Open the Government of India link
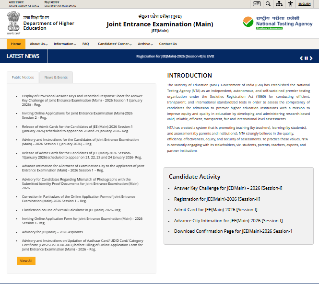Viewport: 319px width, 284px height. coord(24,4)
